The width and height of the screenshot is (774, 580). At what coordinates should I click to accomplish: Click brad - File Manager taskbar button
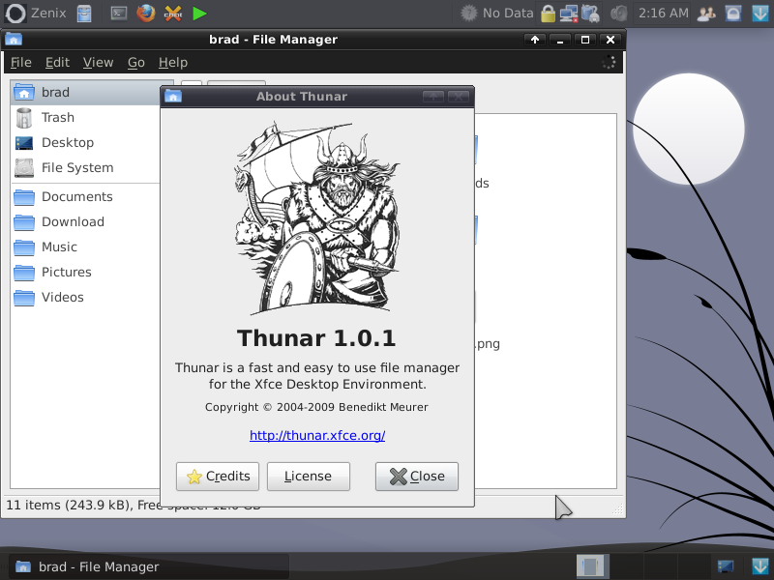(148, 566)
